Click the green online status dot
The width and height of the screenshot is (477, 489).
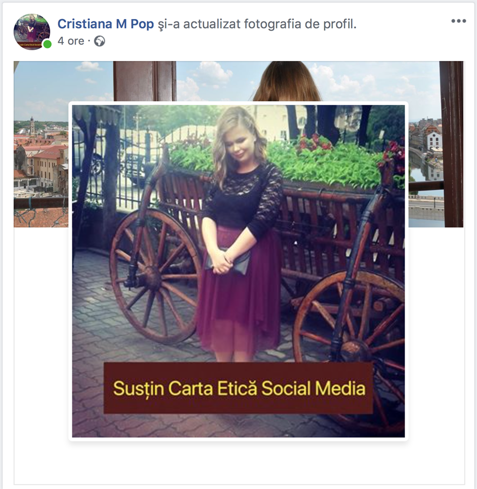tap(47, 44)
